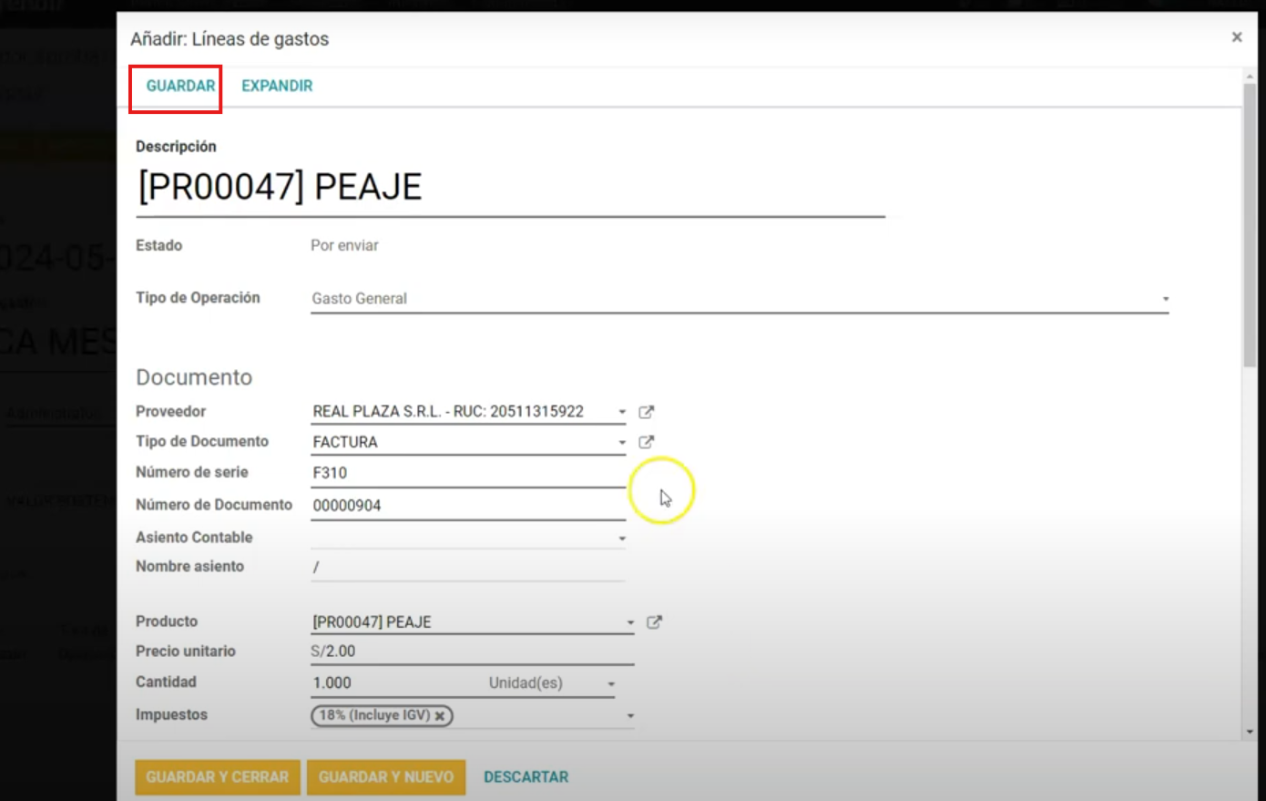This screenshot has height=801, width=1266.
Task: Click the GUARDAR Y CERRAR button
Action: [217, 777]
